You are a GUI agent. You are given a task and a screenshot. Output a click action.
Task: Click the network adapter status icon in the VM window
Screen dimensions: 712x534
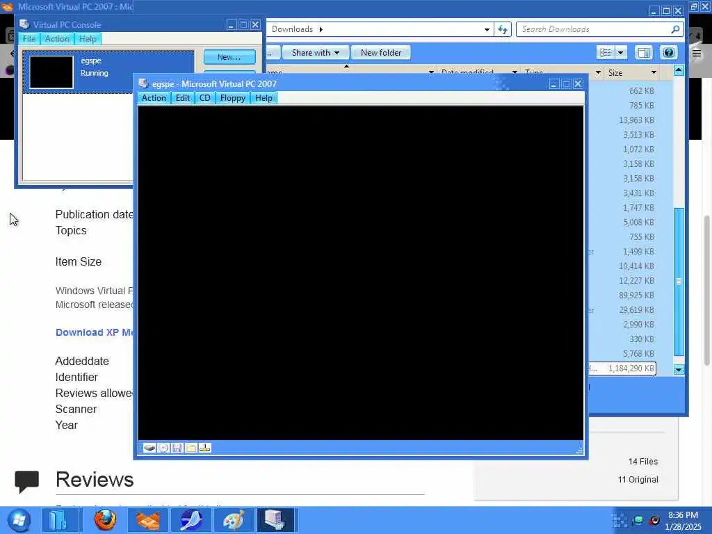[x=205, y=448]
